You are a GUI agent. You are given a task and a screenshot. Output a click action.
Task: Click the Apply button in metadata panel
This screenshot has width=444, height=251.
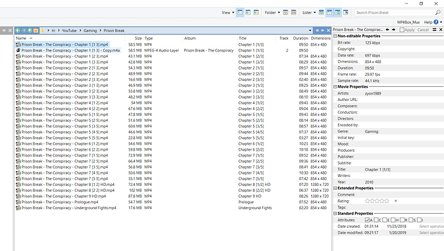pyautogui.click(x=409, y=30)
